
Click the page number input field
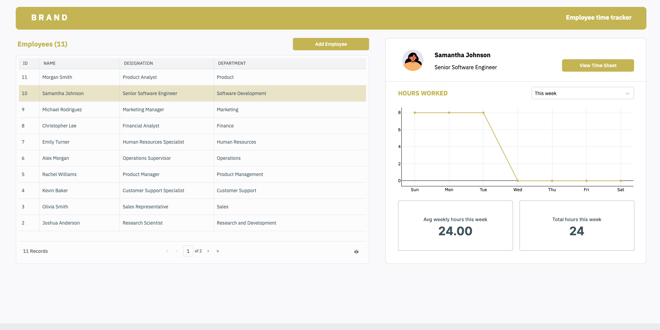pos(188,251)
